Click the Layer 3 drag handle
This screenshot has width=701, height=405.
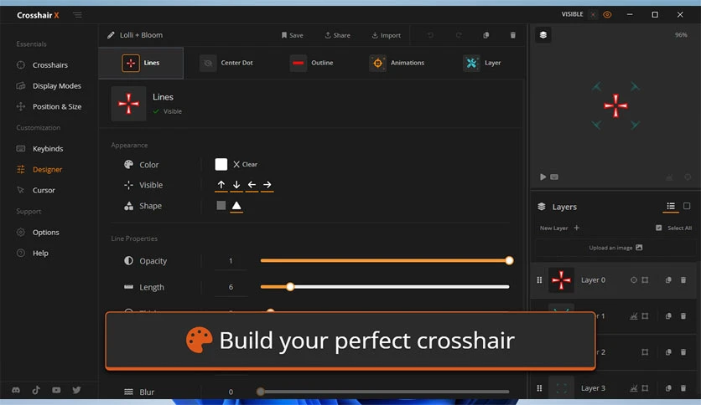click(539, 388)
